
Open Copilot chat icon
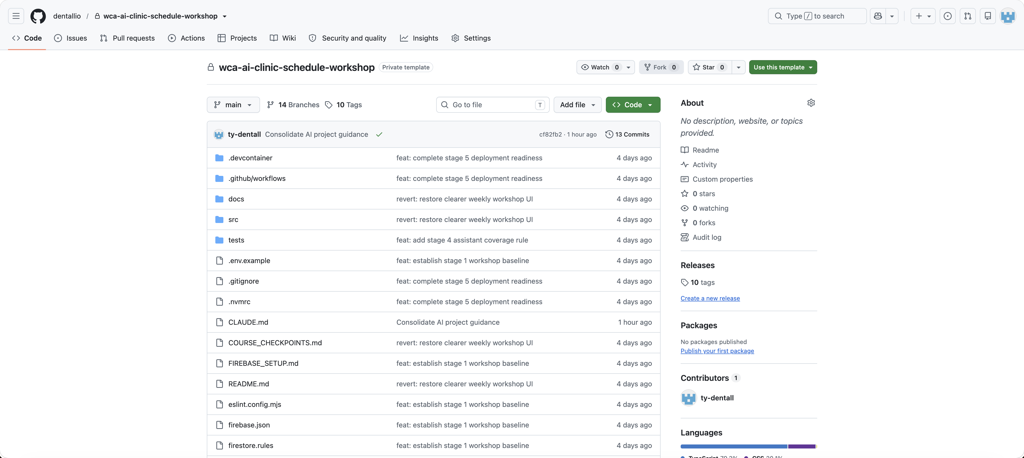(878, 16)
